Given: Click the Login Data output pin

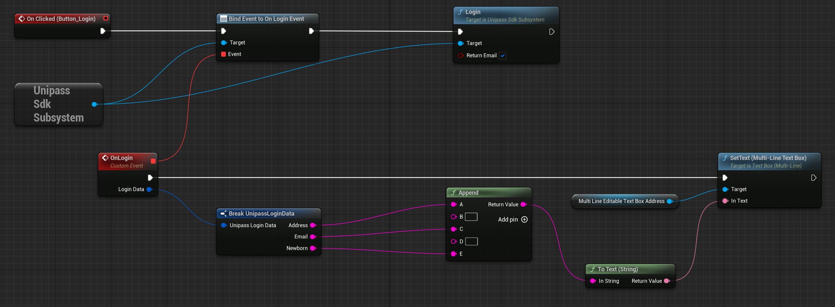Looking at the screenshot, I should tap(149, 189).
